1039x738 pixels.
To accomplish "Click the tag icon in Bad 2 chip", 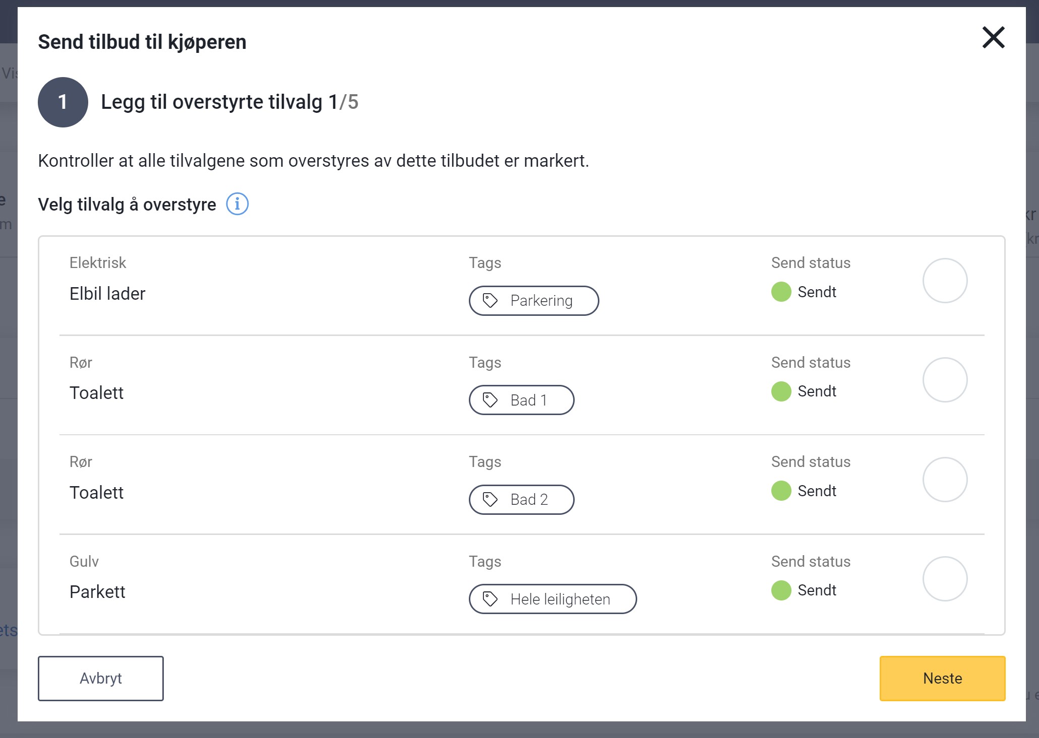I will (x=490, y=500).
